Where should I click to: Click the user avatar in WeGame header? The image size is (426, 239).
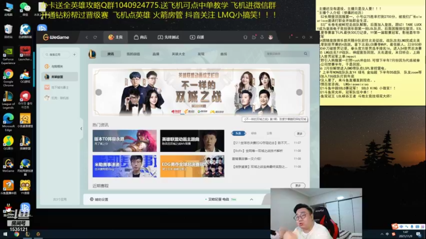click(271, 37)
